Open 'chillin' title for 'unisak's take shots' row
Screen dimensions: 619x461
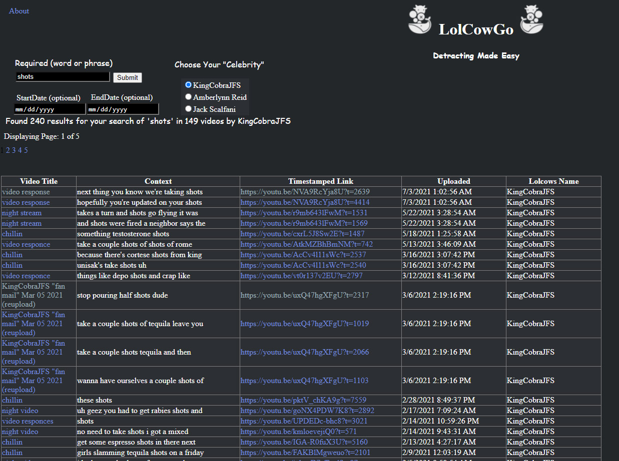(13, 265)
